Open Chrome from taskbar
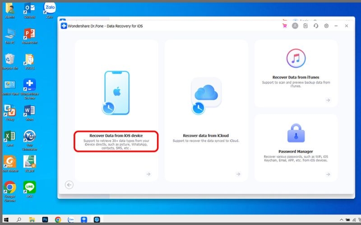 [58, 220]
